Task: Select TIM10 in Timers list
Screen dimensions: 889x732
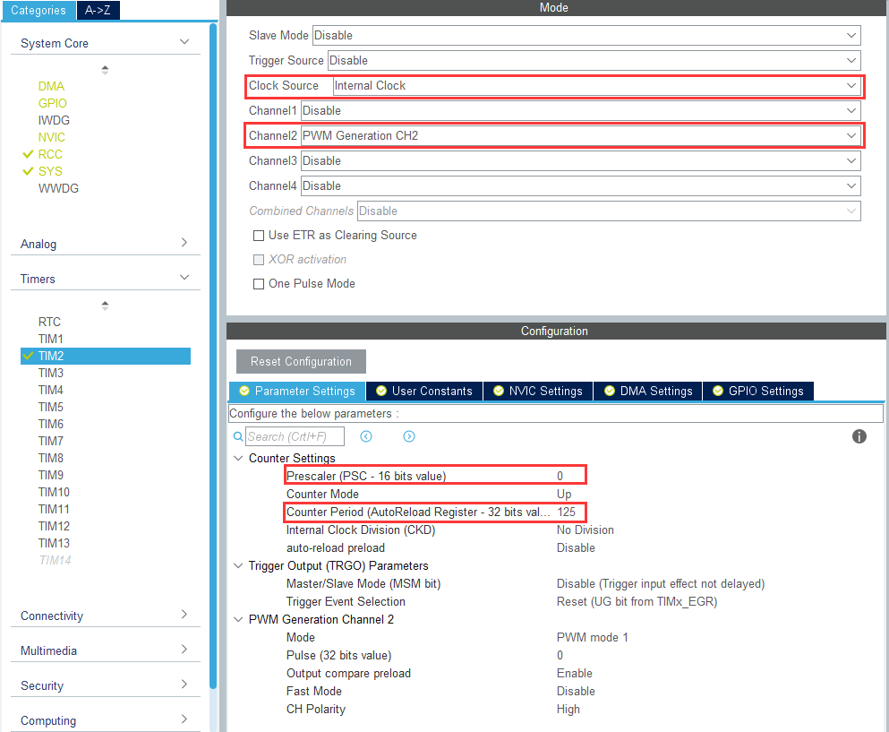Action: click(x=54, y=492)
